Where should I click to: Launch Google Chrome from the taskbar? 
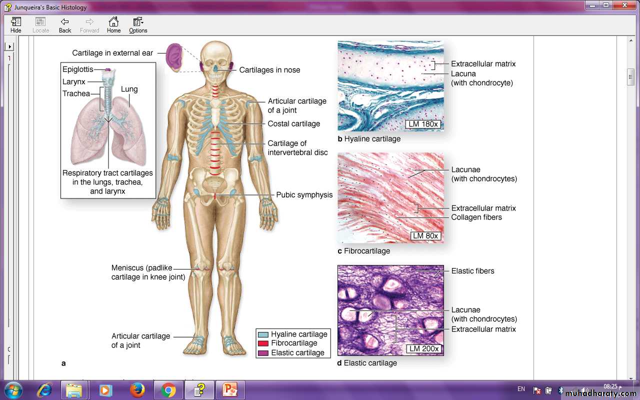(x=168, y=389)
